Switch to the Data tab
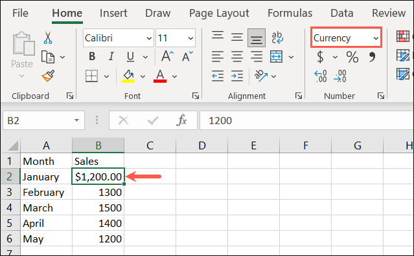 [342, 13]
